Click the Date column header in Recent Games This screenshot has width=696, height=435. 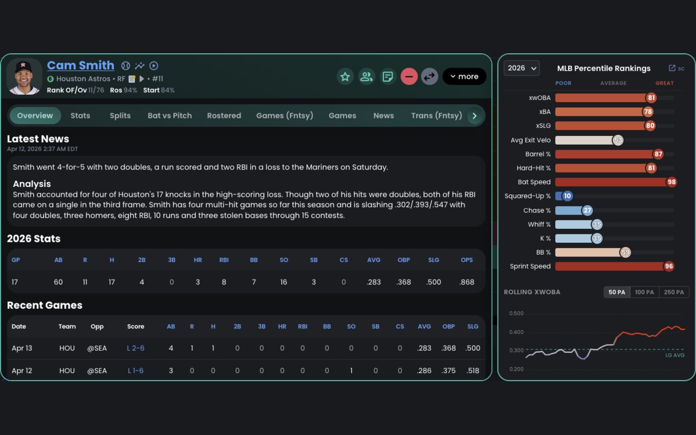pyautogui.click(x=19, y=327)
